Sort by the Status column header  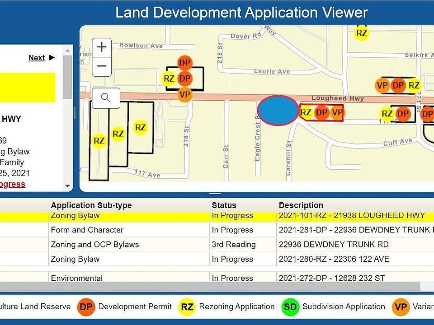point(224,205)
